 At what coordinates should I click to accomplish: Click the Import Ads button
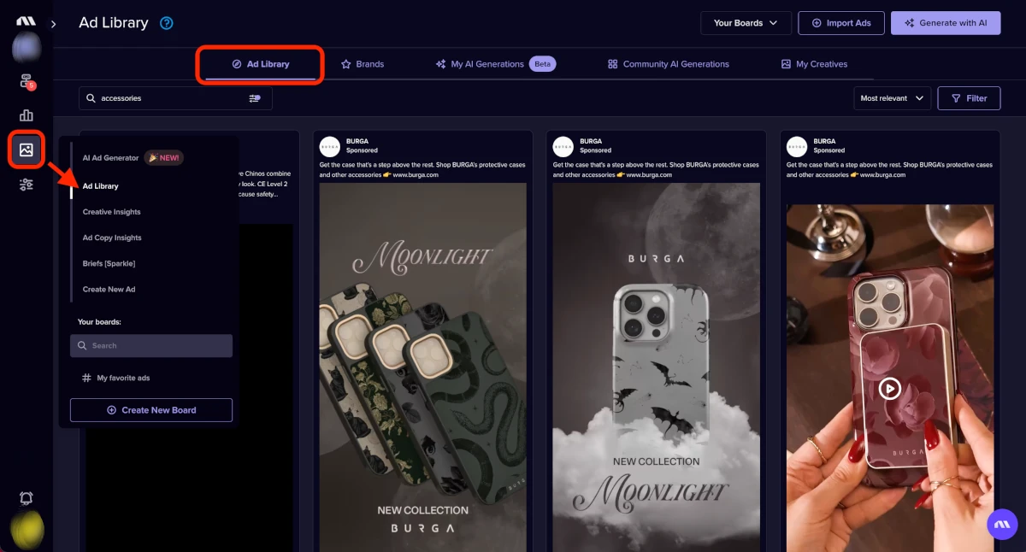point(841,23)
